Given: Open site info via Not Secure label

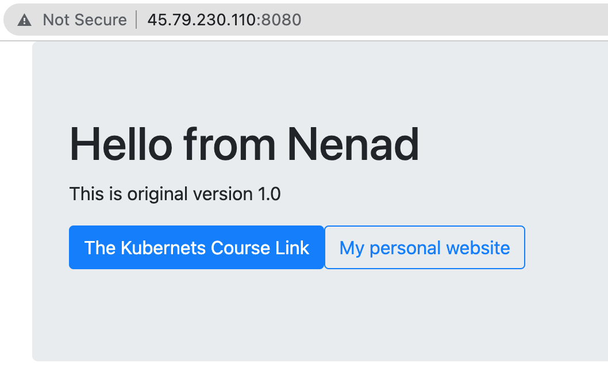Looking at the screenshot, I should pos(84,20).
